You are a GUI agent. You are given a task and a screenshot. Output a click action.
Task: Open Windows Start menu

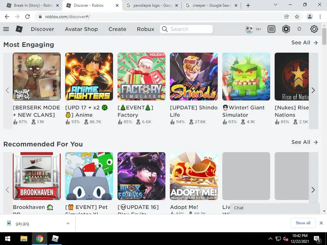click(x=8, y=239)
